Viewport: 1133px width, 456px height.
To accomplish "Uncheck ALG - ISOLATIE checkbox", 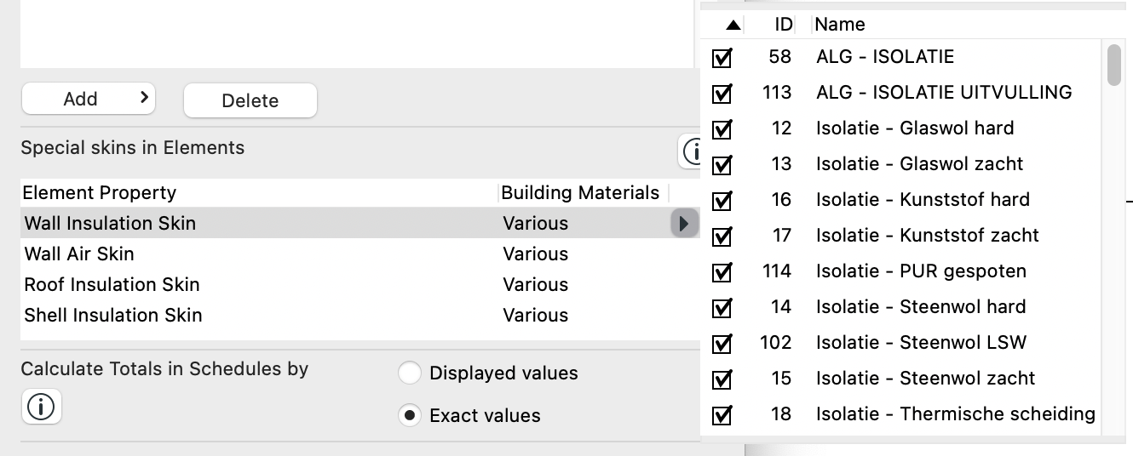I will pos(722,58).
